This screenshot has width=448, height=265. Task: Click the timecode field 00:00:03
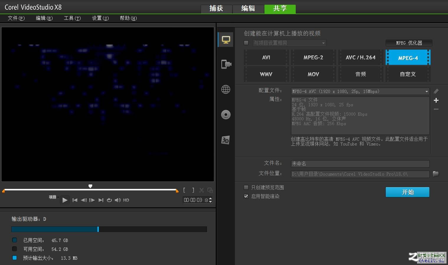[195, 200]
